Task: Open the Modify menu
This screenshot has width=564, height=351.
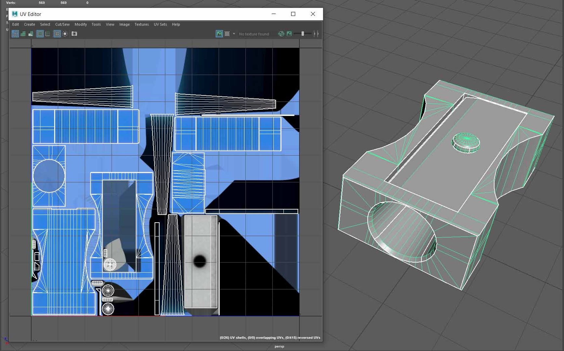Action: click(81, 24)
